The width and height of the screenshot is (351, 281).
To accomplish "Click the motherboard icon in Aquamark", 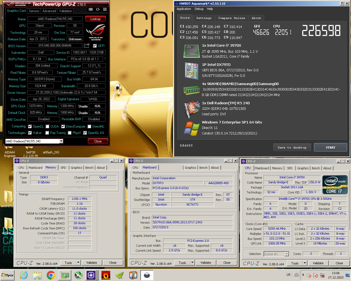I will [x=191, y=71].
